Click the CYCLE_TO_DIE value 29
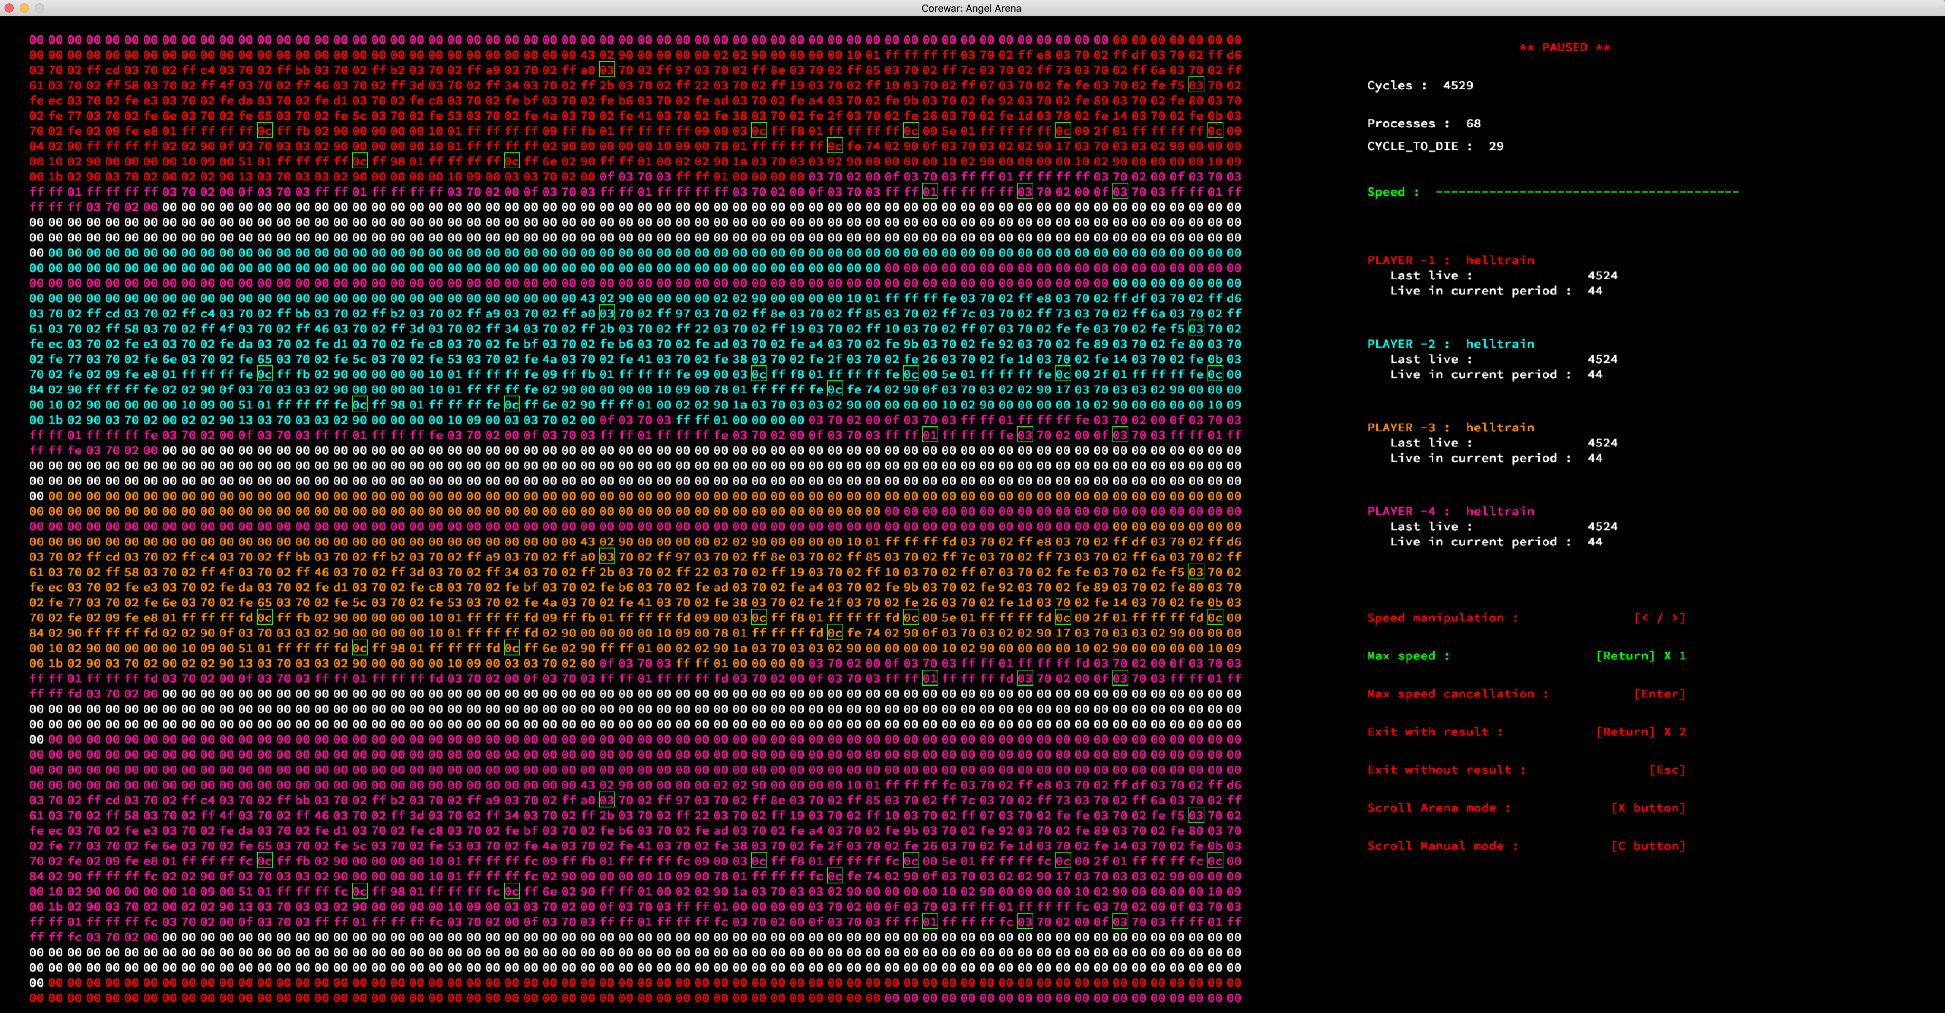1945x1013 pixels. click(1496, 146)
